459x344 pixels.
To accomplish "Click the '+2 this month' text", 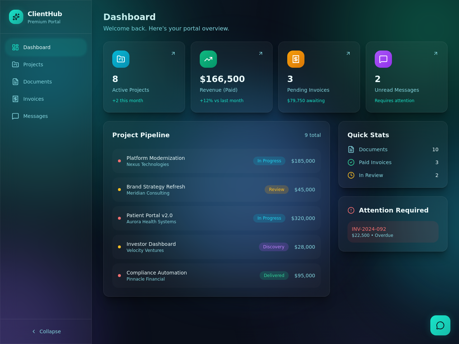I will (x=128, y=101).
